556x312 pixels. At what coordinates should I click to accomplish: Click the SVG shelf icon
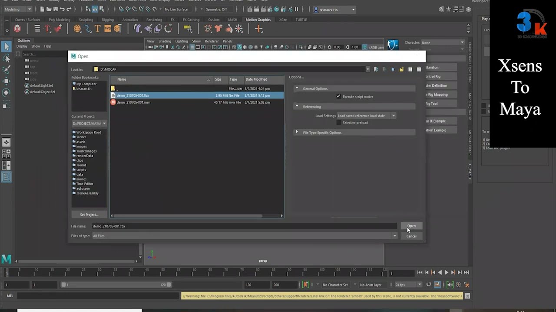pos(107,29)
